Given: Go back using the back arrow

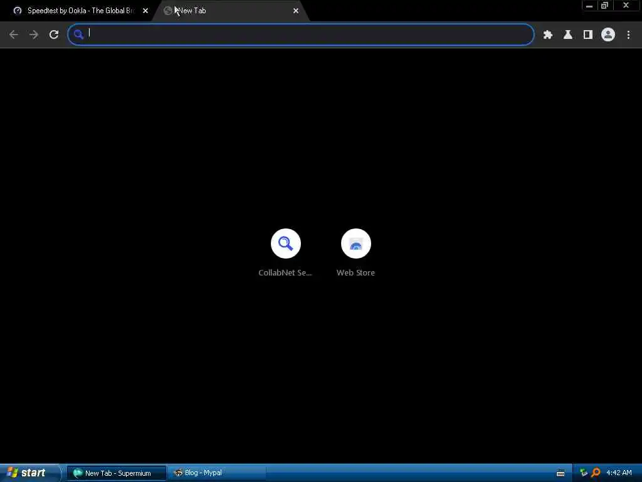Looking at the screenshot, I should click(14, 35).
